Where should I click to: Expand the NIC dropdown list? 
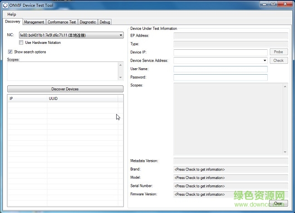pos(121,35)
